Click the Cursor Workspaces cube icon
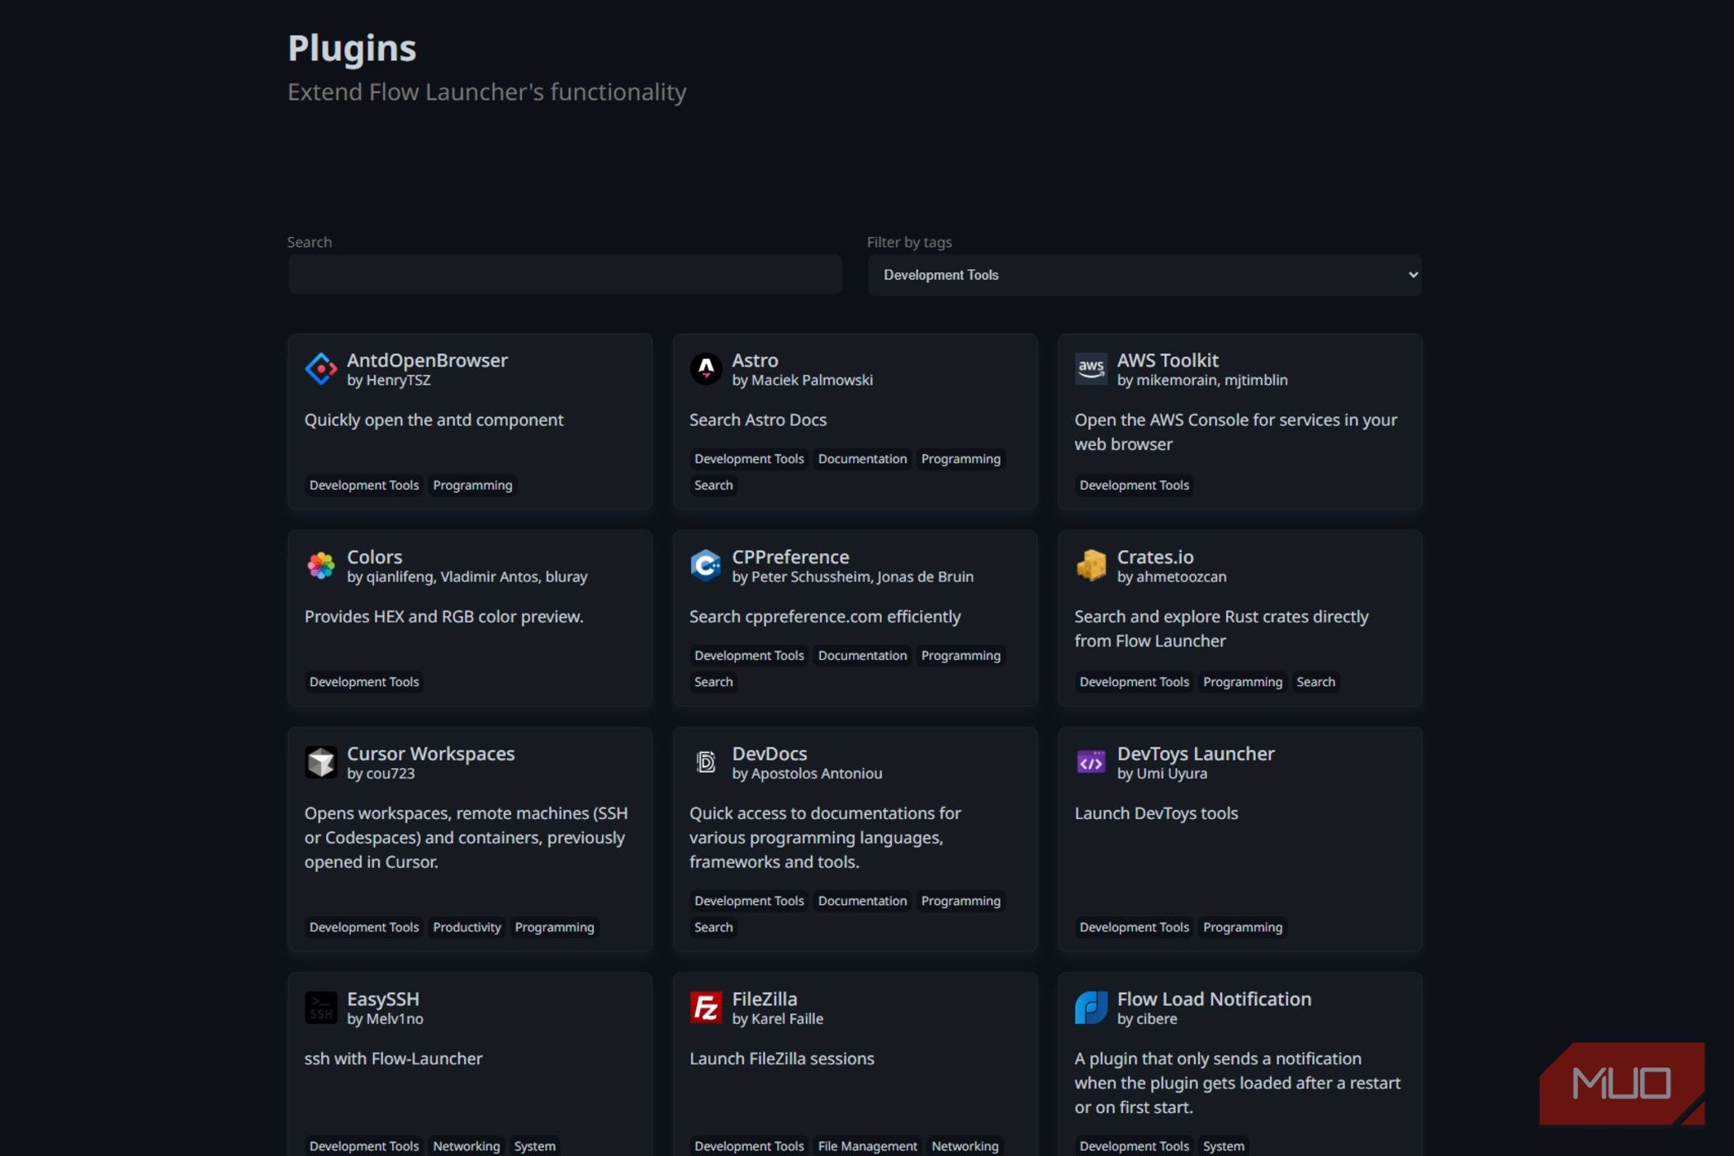The width and height of the screenshot is (1734, 1156). point(320,762)
